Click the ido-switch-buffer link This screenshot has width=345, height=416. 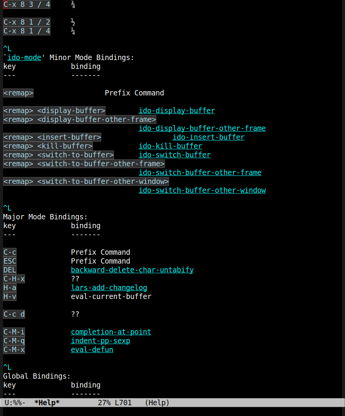175,155
